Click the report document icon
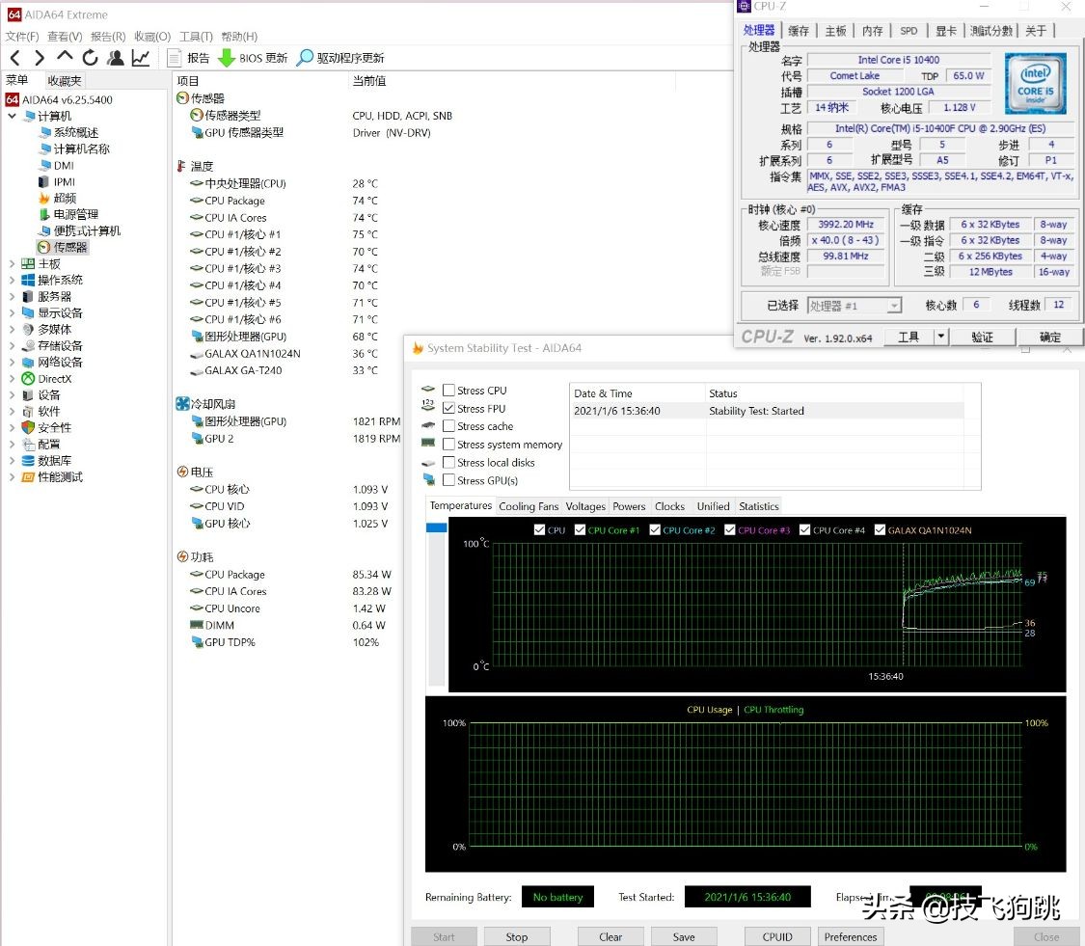Screen dimensions: 1085x946 175,58
